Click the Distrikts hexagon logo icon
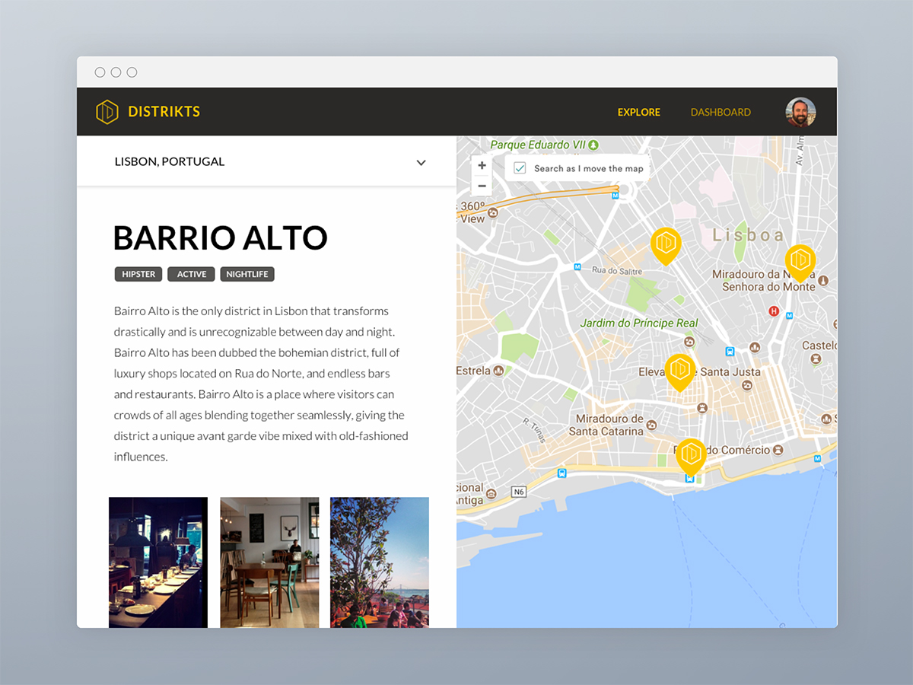 pos(107,112)
